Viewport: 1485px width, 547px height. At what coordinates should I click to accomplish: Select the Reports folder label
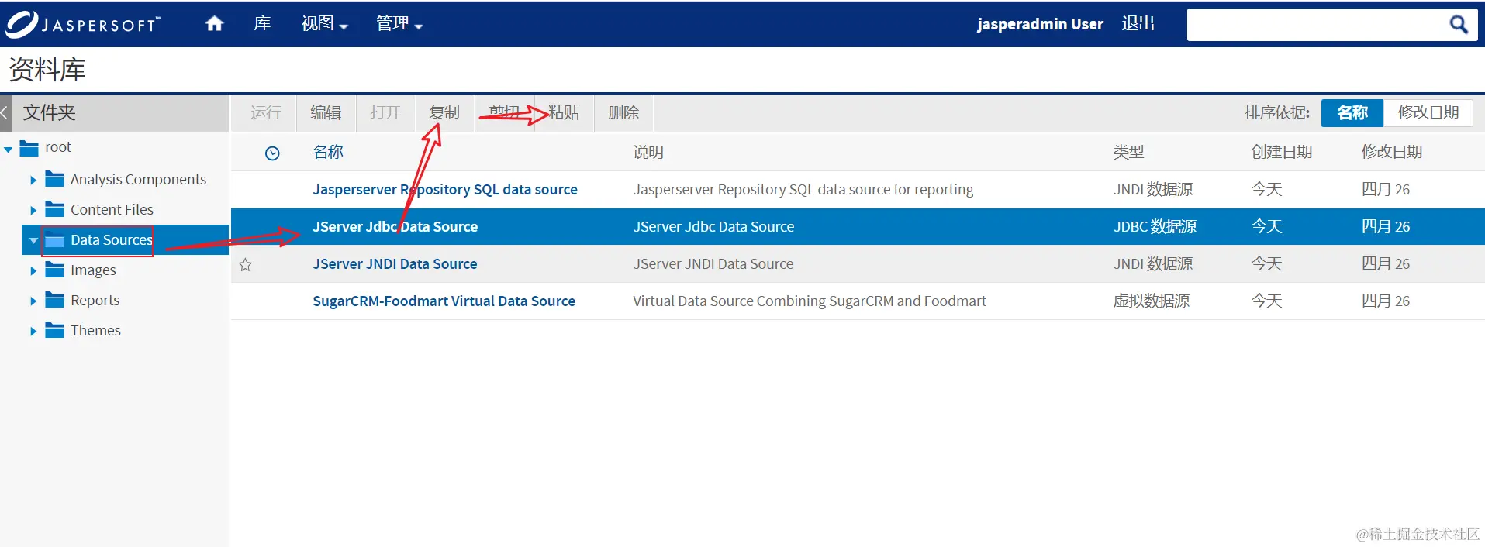(x=95, y=301)
